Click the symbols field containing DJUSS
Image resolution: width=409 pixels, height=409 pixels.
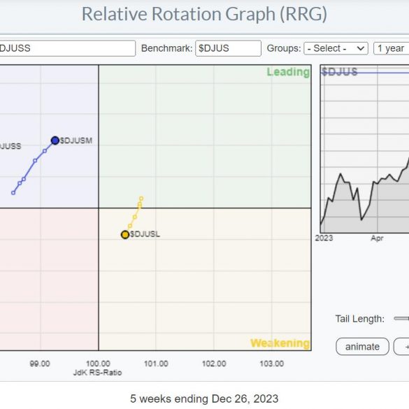68,48
